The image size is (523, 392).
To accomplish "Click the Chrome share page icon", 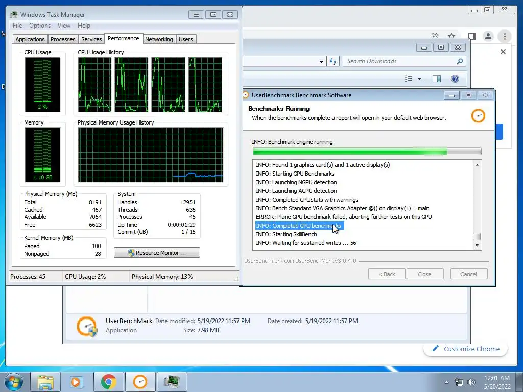I will tap(435, 36).
